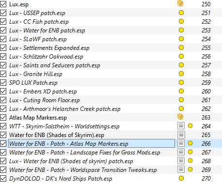Screen dimensions: 222x184
Task: Click yellow flag of Lux - Embers XD patch.esp
Action: (181, 91)
